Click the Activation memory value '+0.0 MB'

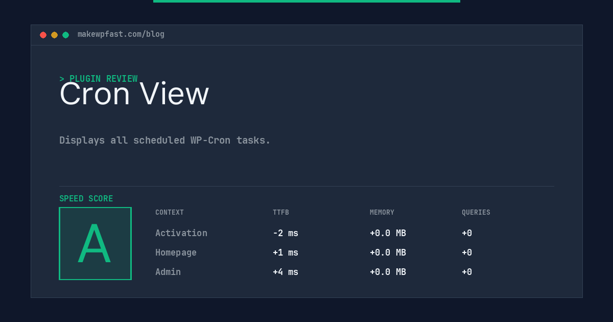(x=388, y=233)
